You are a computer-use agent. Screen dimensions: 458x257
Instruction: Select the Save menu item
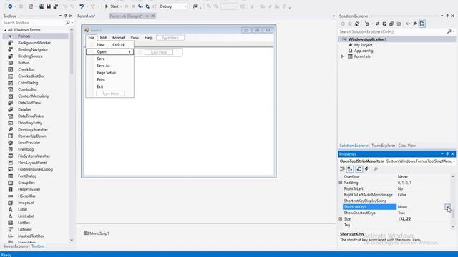pos(109,59)
